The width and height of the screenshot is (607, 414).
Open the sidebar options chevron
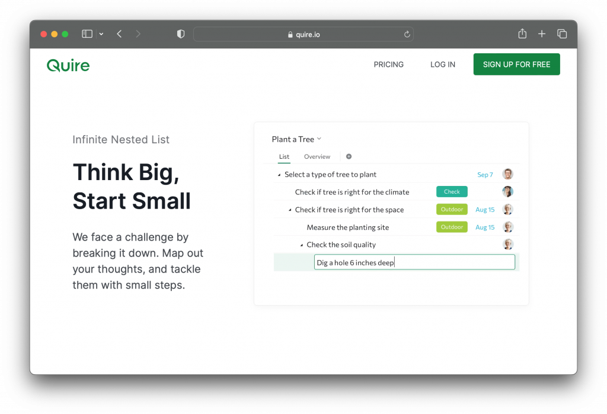coord(101,34)
